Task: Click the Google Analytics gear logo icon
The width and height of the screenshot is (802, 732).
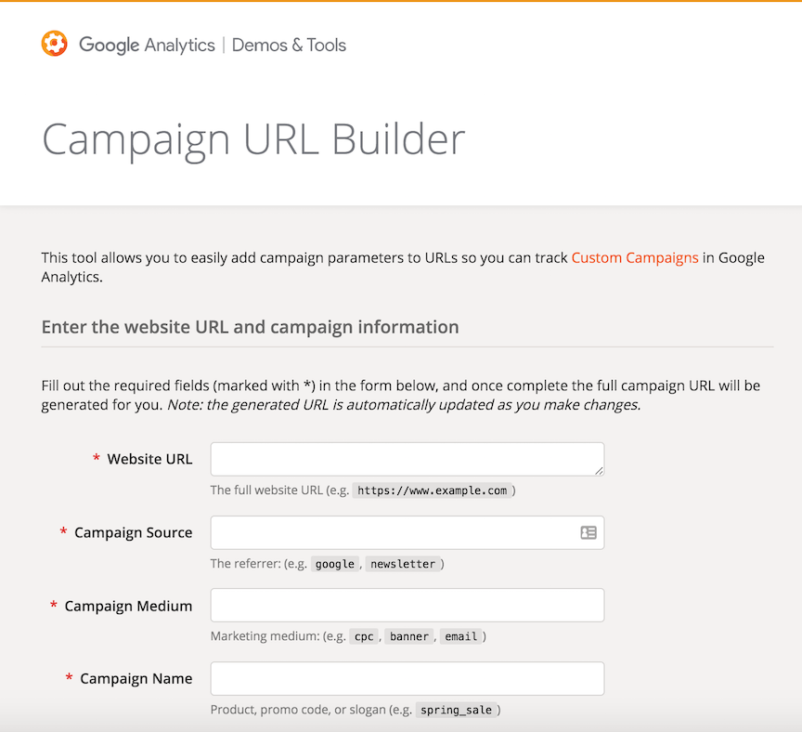Action: 55,43
